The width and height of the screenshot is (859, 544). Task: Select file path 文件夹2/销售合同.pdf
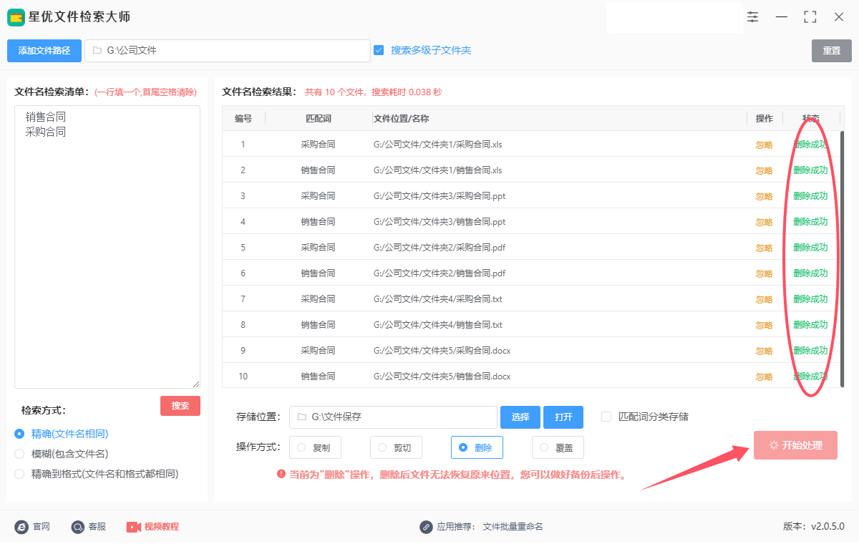[x=440, y=273]
